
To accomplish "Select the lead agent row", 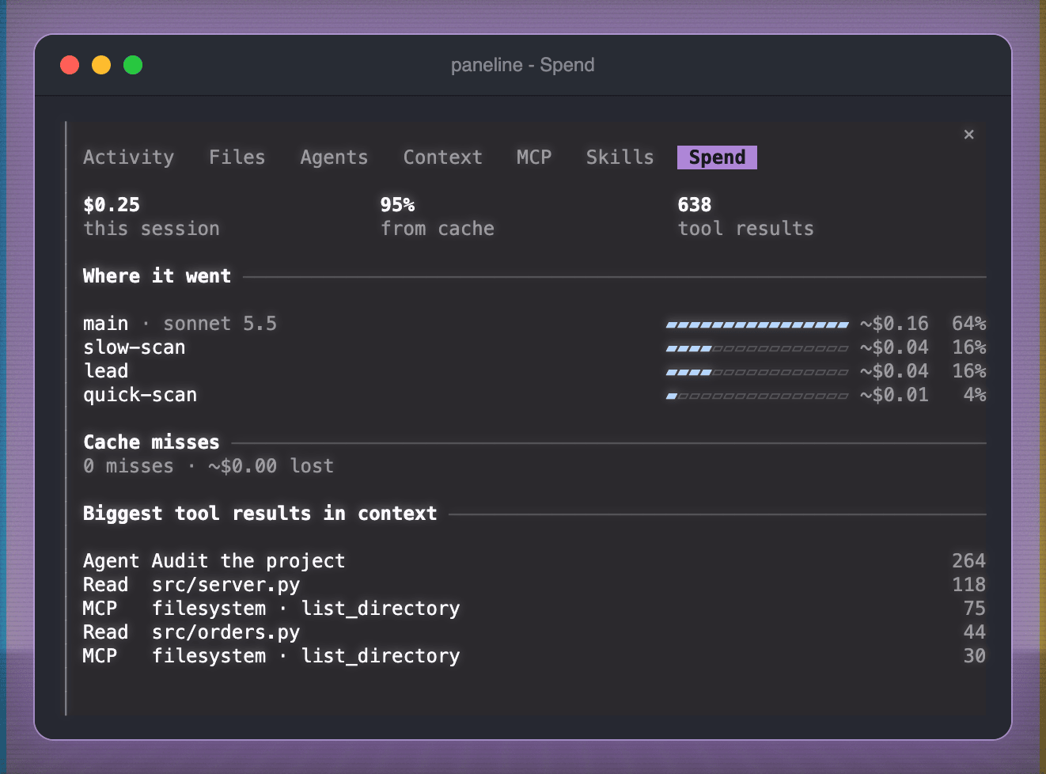I will tap(534, 371).
